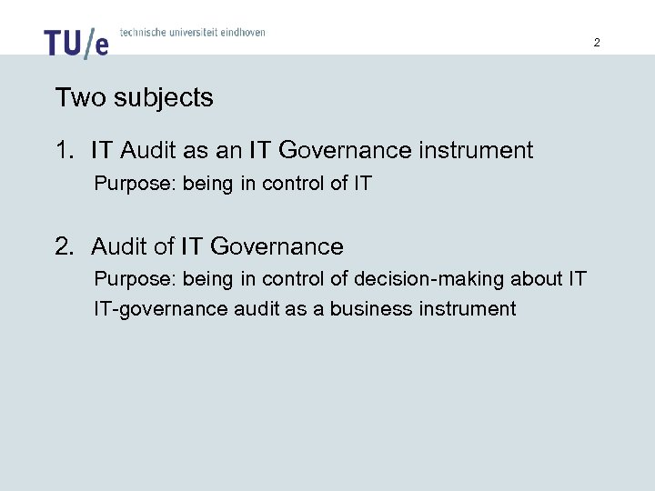The width and height of the screenshot is (655, 491).
Task: Click the word 'eindhoven' in the header
Action: click(243, 32)
